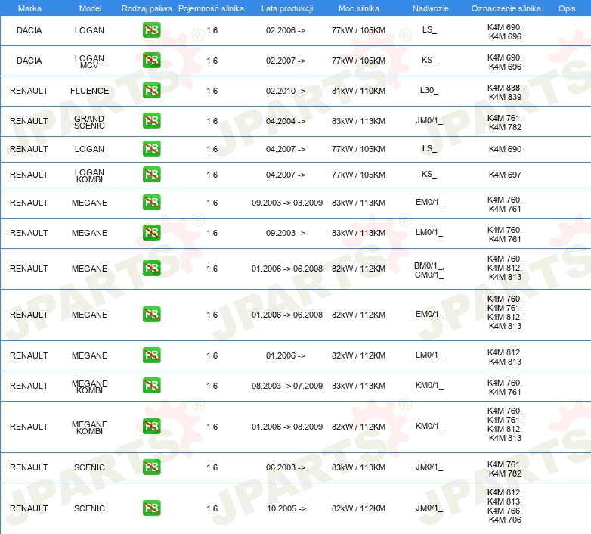
Task: Click the 01.2006 -> 08.2009 production range
Action: tap(287, 427)
